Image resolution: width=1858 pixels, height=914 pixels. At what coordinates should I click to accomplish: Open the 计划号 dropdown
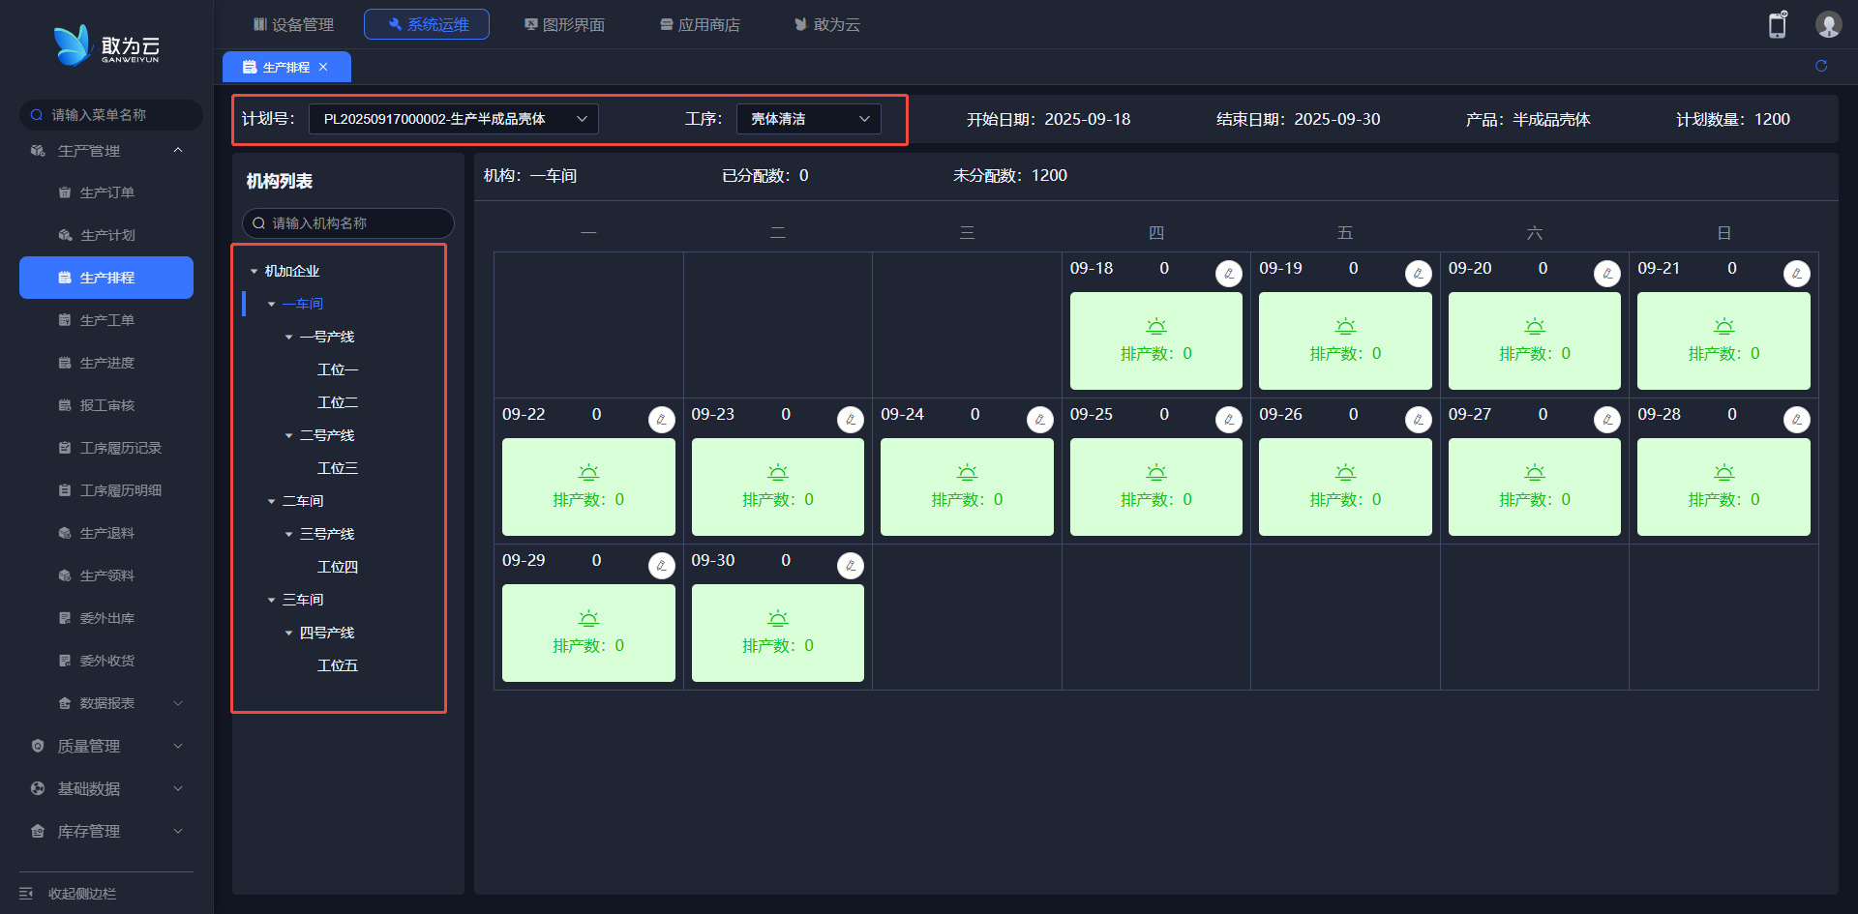453,119
